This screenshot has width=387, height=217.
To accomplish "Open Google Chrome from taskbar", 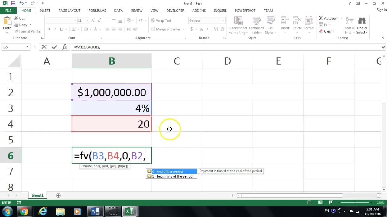I will point(24,212).
